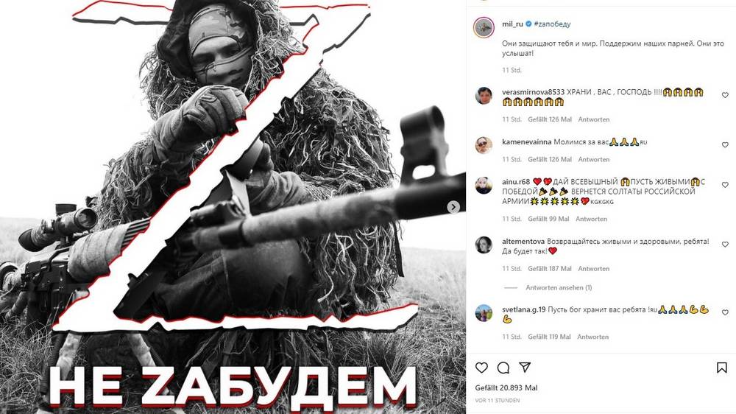Share the post via paper plane icon
Viewport: 736px width, 414px height.
coord(525,368)
